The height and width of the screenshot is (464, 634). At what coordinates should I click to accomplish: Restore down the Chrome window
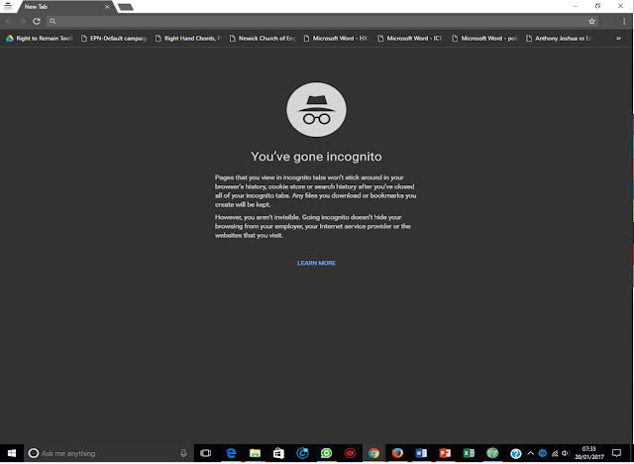pyautogui.click(x=598, y=7)
